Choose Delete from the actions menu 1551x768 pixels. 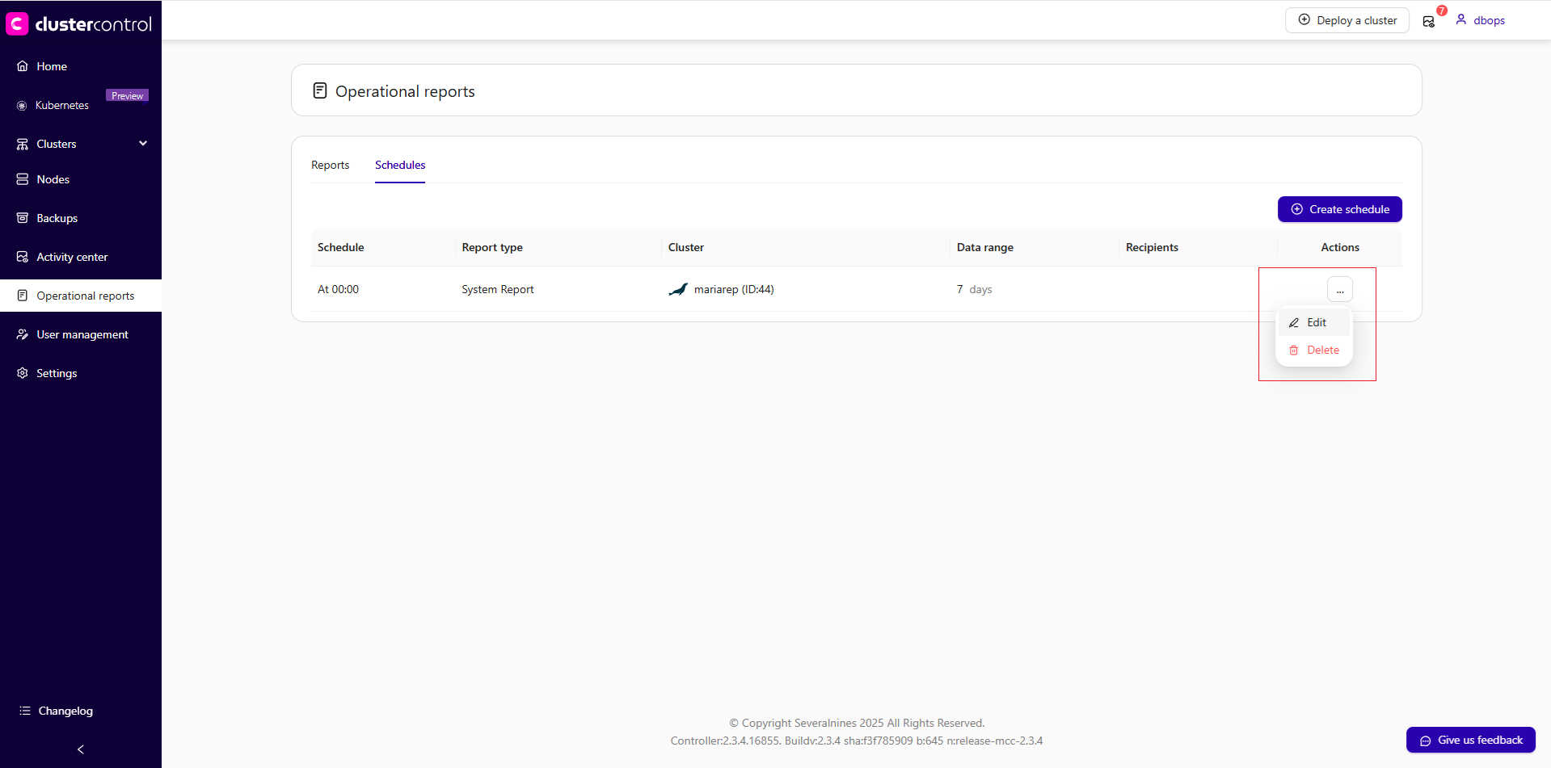[1322, 350]
